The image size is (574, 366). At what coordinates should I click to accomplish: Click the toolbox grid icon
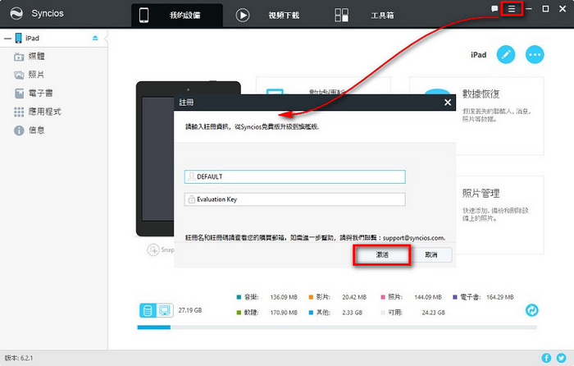pyautogui.click(x=342, y=15)
